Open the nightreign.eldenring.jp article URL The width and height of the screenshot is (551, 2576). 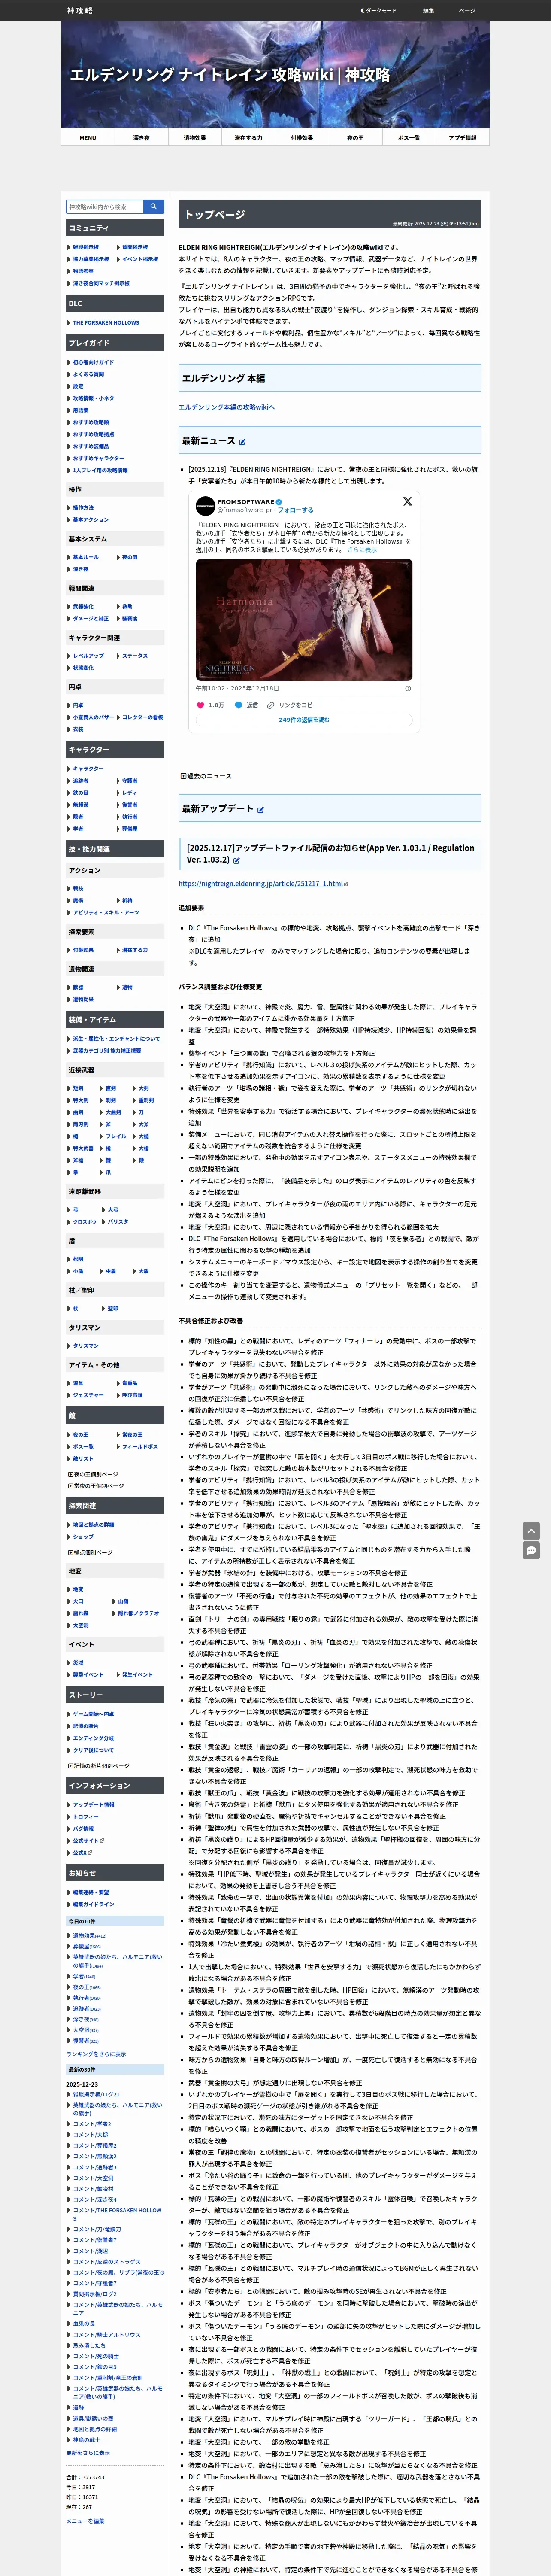coord(260,884)
